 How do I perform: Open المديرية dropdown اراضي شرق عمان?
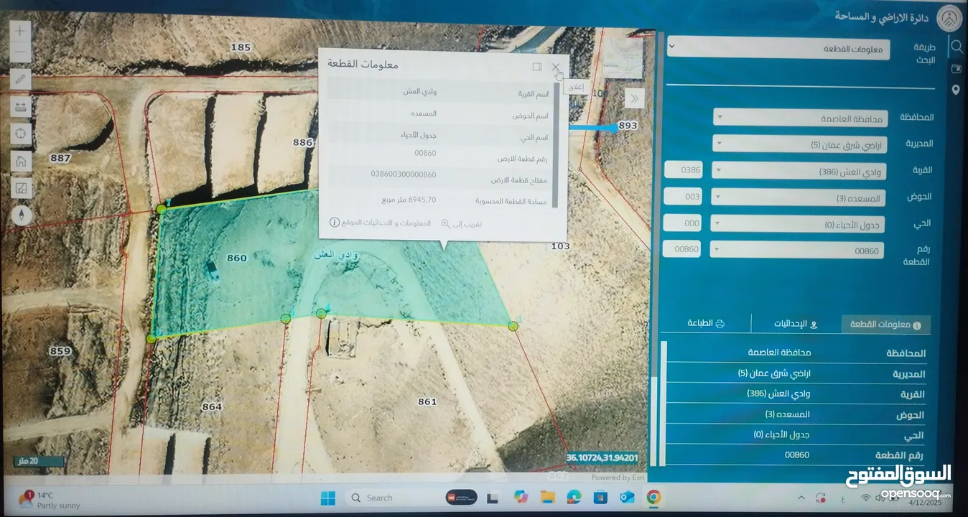coord(799,144)
